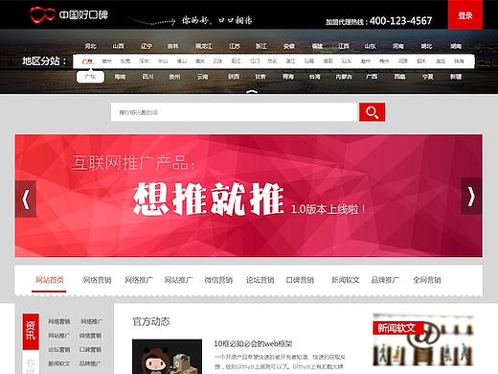Choose the 山东 province link

(370, 46)
